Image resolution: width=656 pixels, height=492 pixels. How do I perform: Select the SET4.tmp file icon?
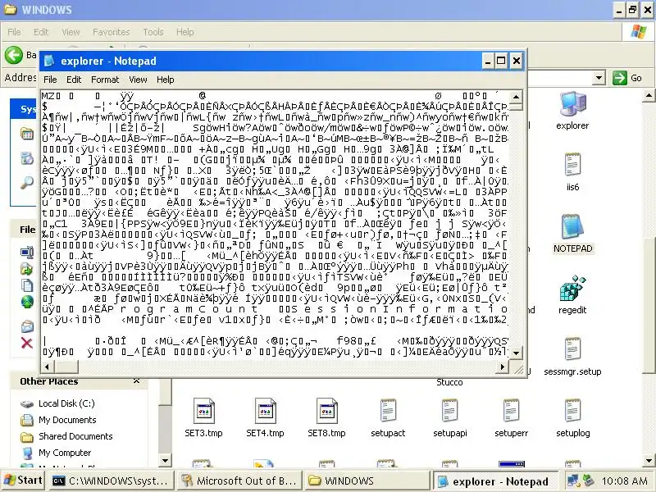coord(265,411)
